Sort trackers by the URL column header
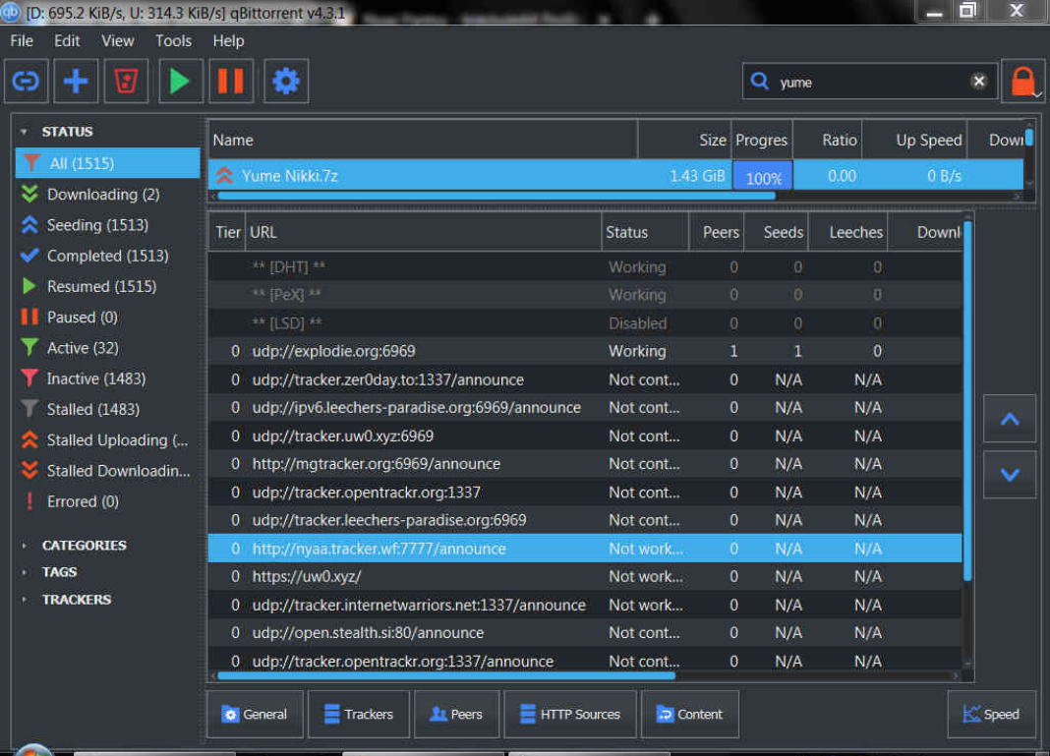Image resolution: width=1050 pixels, height=756 pixels. 424,232
